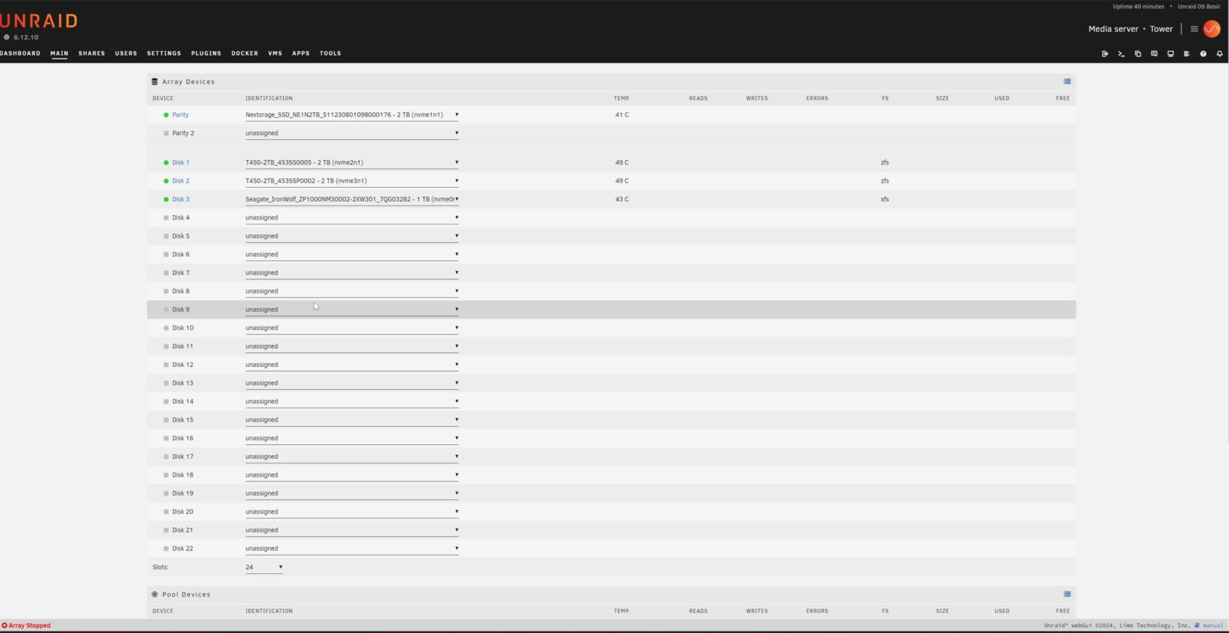Open the Parity 2 unassigned dropdown
This screenshot has height=633, width=1229.
(x=351, y=133)
